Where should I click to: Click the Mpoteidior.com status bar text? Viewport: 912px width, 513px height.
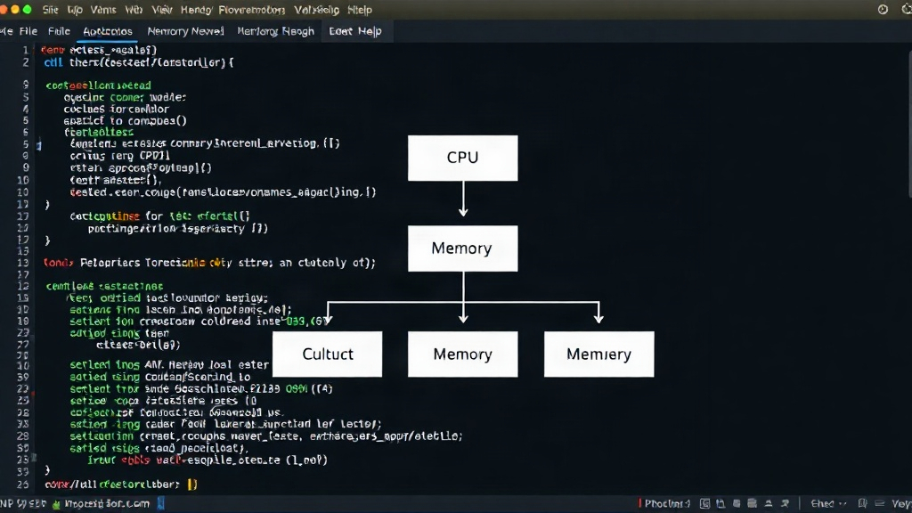pos(107,504)
